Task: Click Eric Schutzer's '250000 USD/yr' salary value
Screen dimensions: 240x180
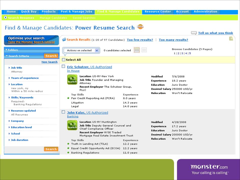Action: 182,89
